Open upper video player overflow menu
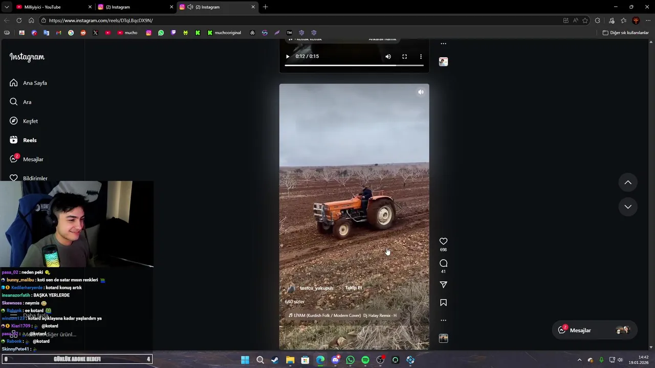Viewport: 655px width, 368px height. coord(421,57)
